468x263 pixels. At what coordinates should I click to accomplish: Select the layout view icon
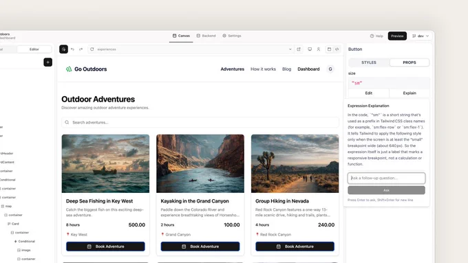point(329,49)
